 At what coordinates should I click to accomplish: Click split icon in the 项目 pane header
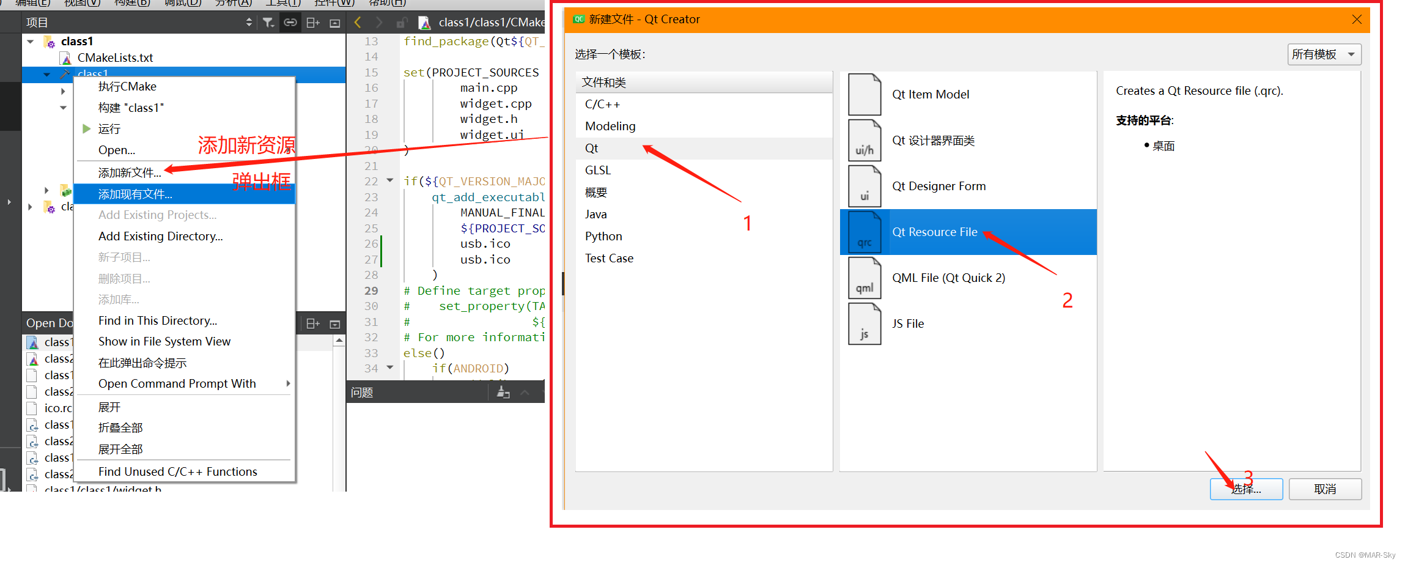[313, 23]
